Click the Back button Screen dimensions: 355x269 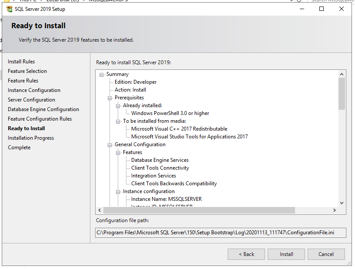tap(246, 254)
